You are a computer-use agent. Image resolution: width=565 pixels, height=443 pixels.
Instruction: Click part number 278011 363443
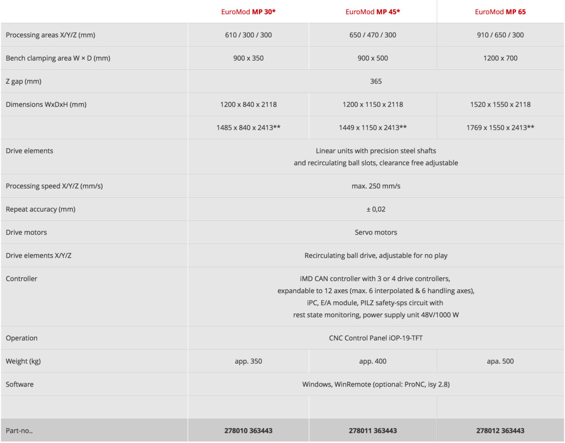tap(372, 430)
